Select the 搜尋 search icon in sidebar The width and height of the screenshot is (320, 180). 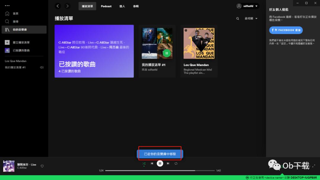(x=6, y=21)
